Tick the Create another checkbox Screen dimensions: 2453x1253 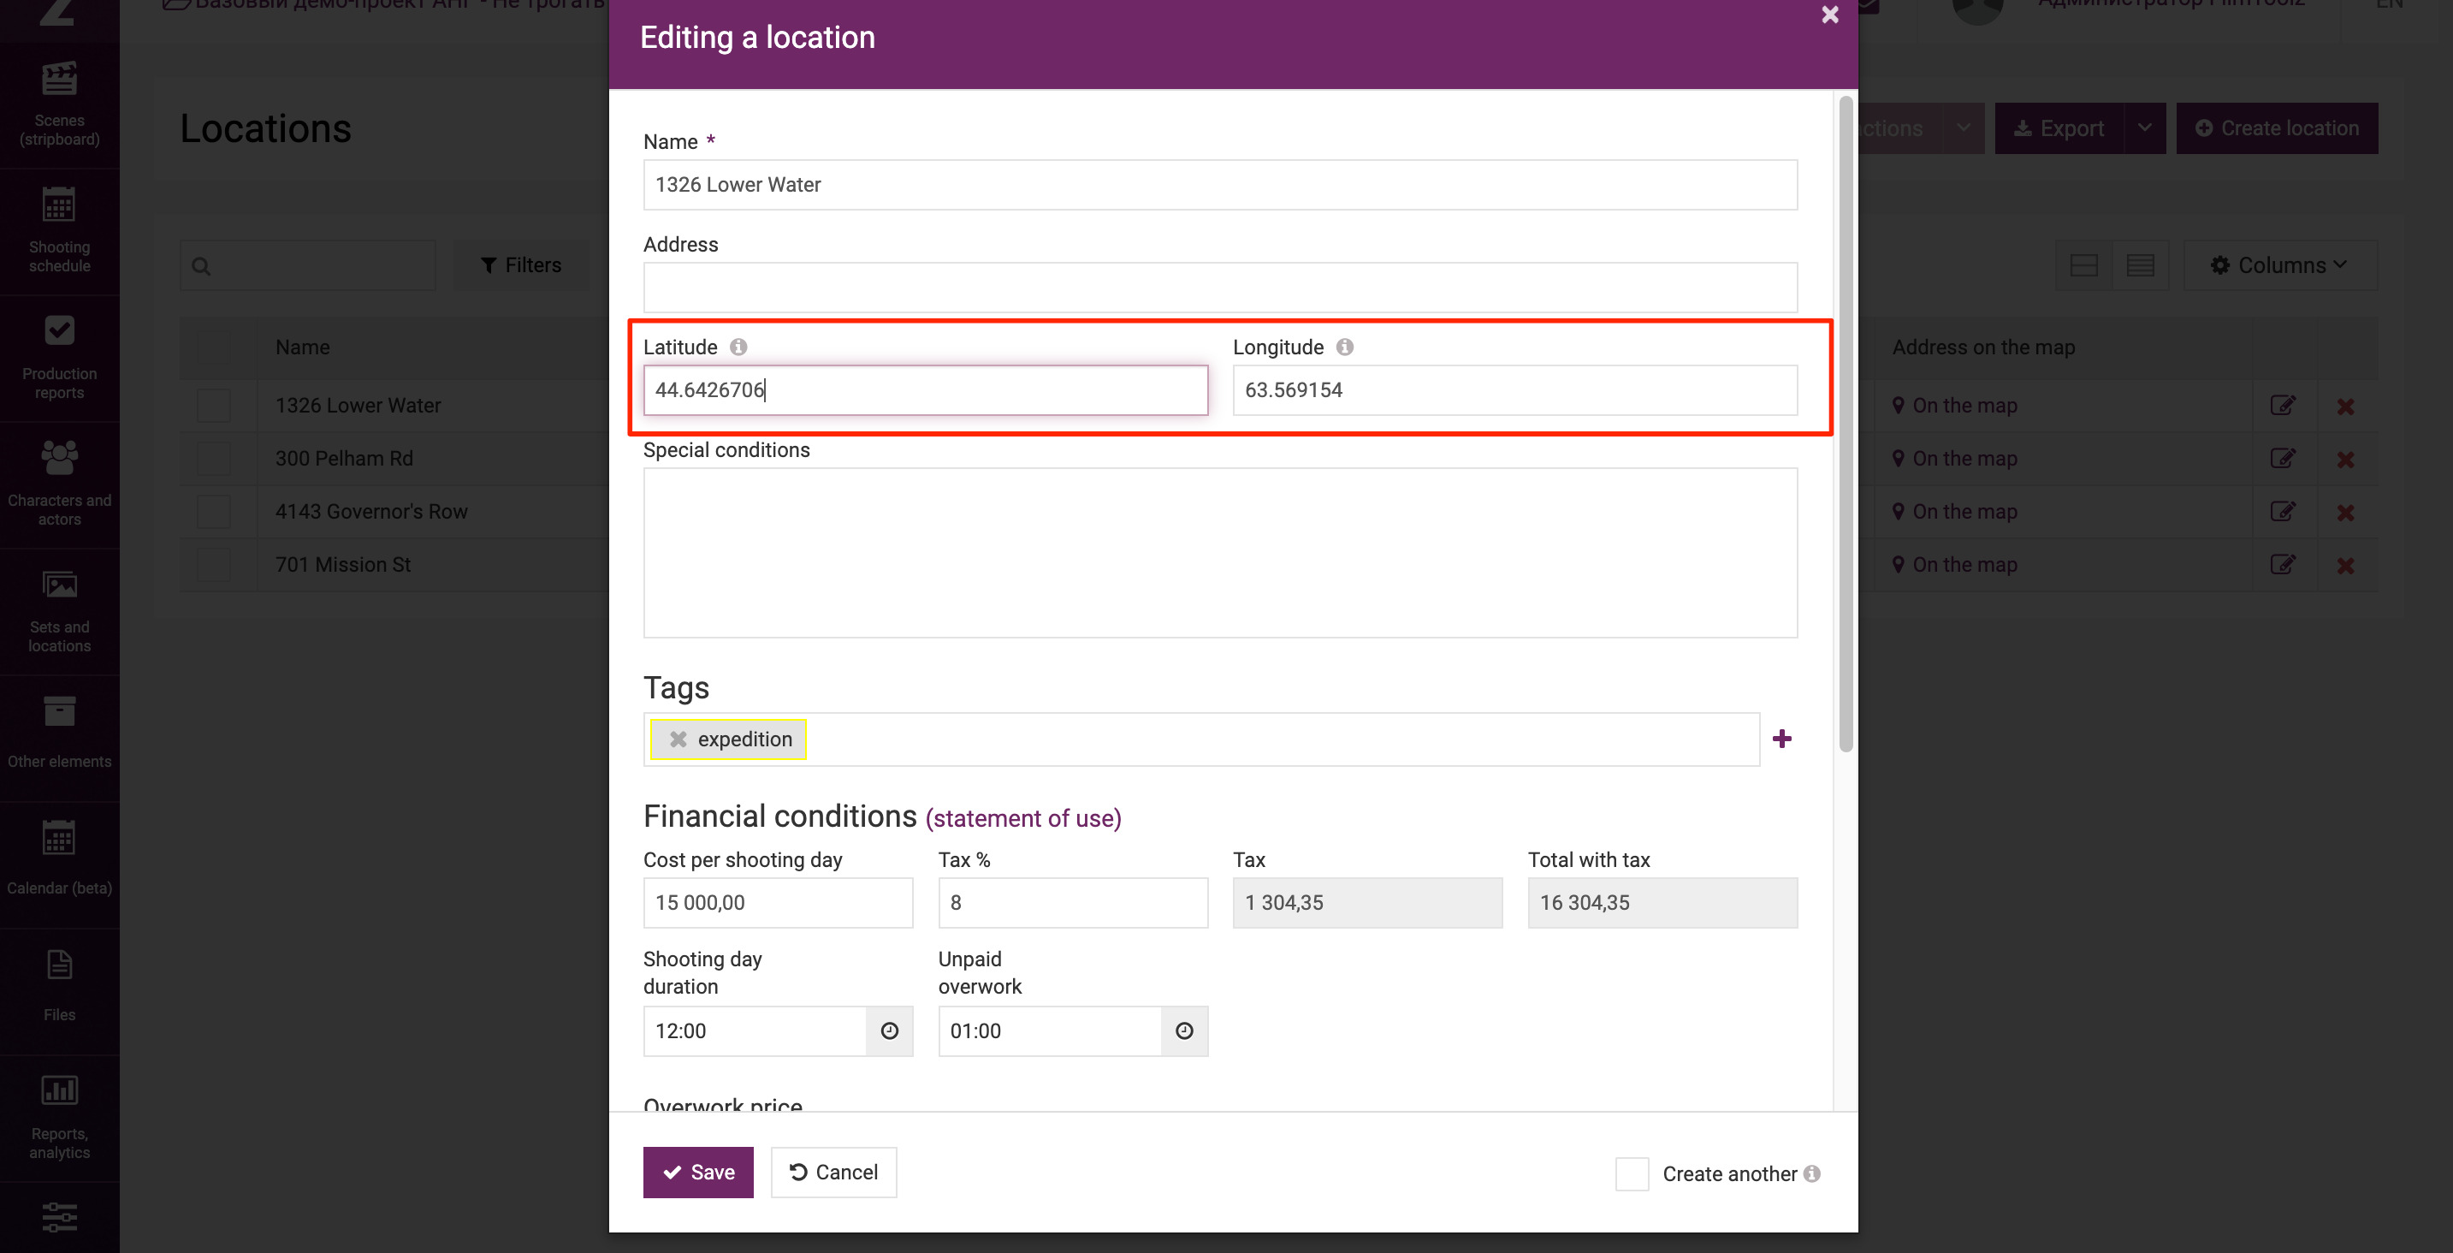pyautogui.click(x=1632, y=1174)
